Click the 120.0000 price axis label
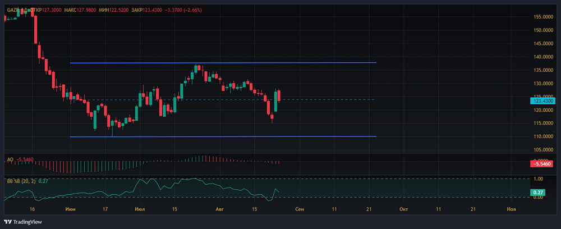 pyautogui.click(x=543, y=110)
